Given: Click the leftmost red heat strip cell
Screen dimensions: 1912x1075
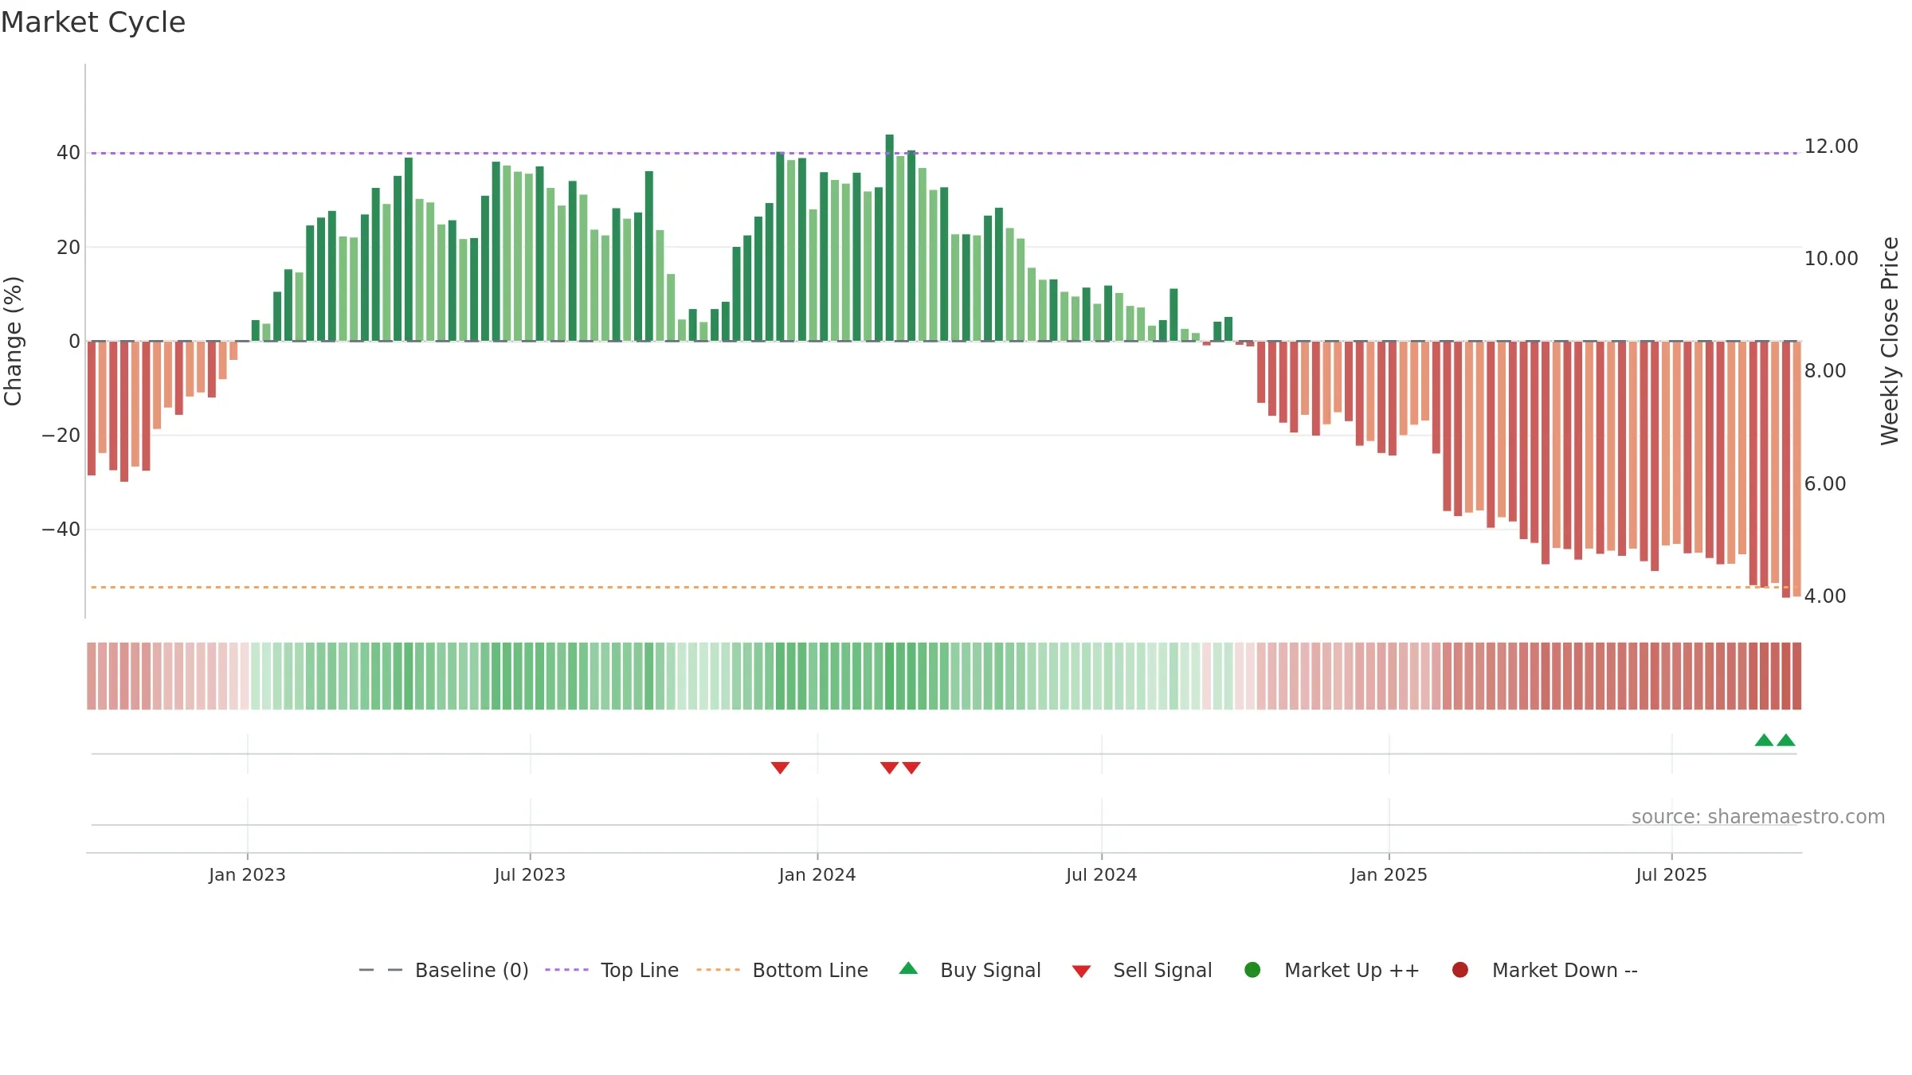Looking at the screenshot, I should coord(92,676).
